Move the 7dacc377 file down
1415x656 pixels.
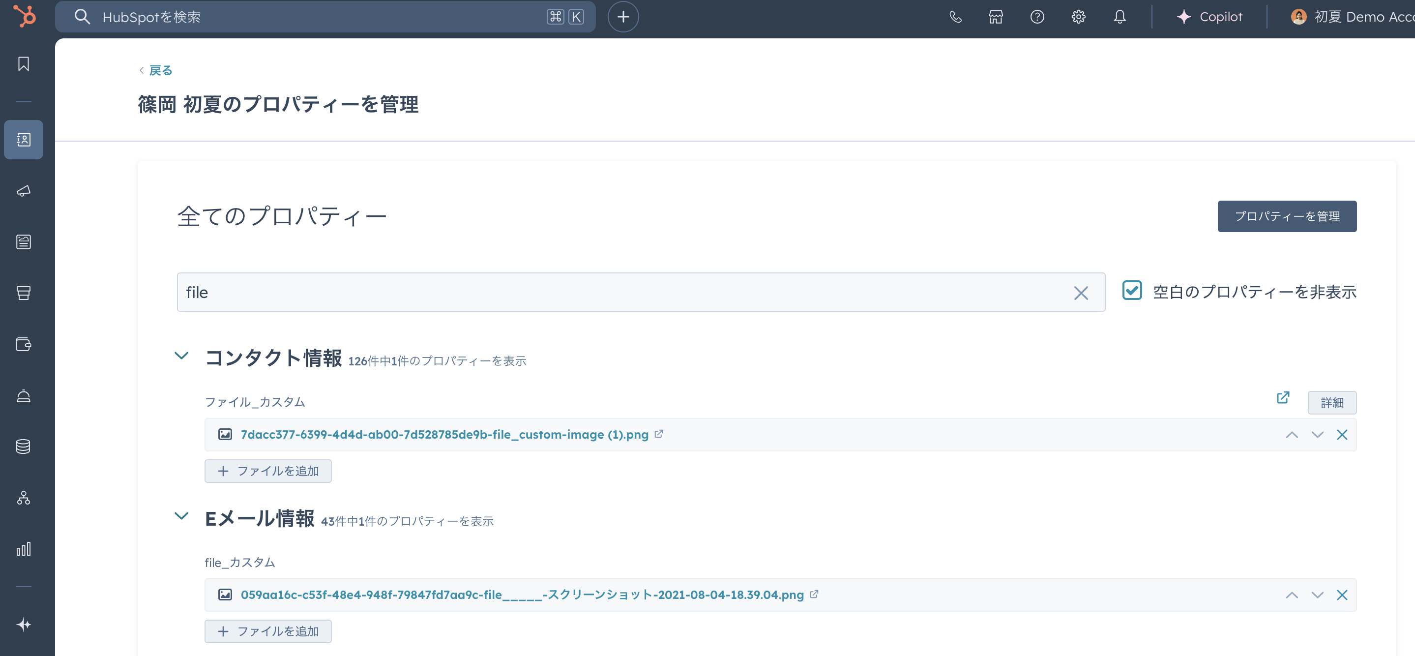(x=1317, y=435)
